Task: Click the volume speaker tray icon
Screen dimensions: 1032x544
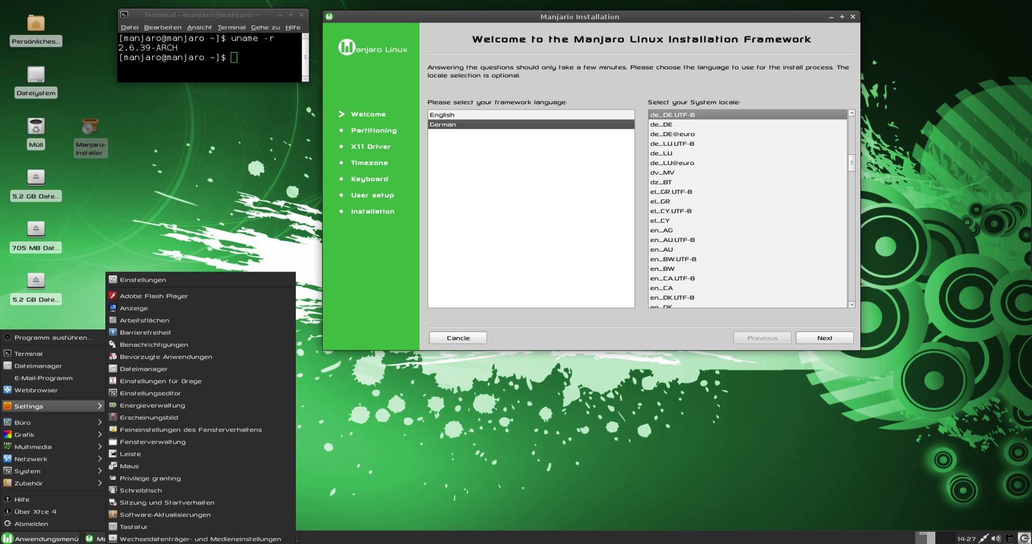Action: [996, 538]
